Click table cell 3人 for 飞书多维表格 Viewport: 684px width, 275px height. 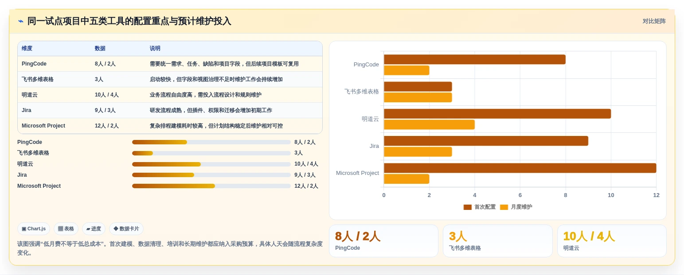tap(99, 79)
